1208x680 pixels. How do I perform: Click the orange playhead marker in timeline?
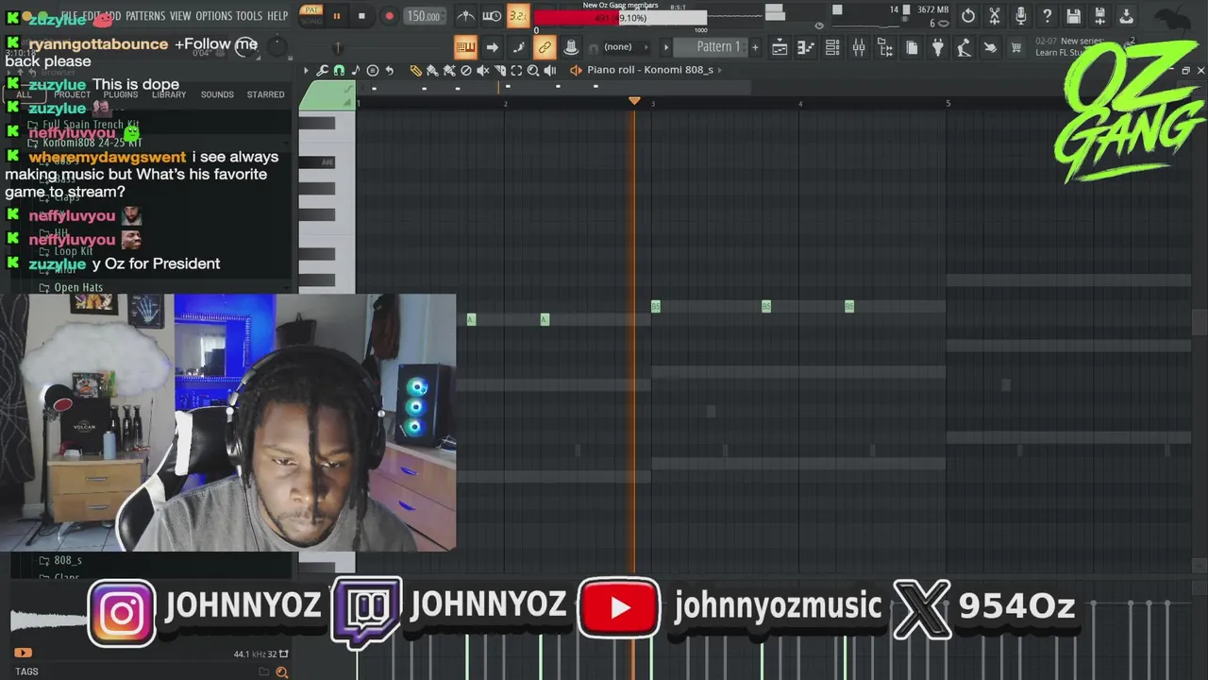pyautogui.click(x=634, y=100)
